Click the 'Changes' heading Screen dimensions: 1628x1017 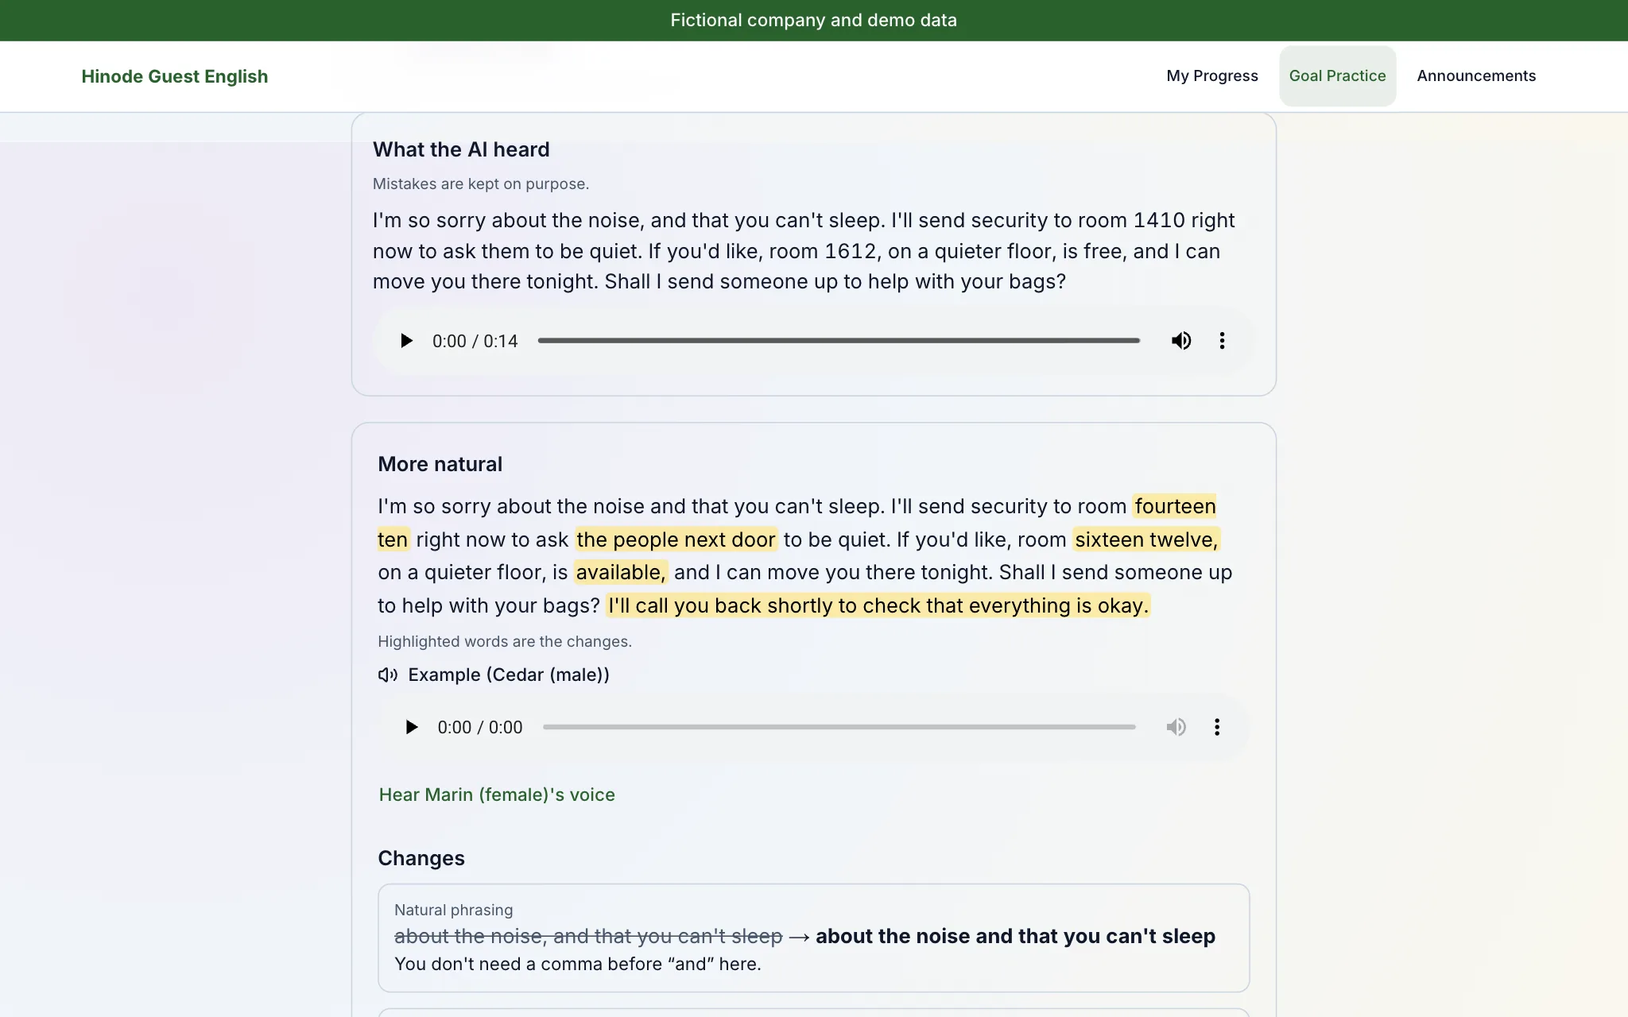point(421,858)
